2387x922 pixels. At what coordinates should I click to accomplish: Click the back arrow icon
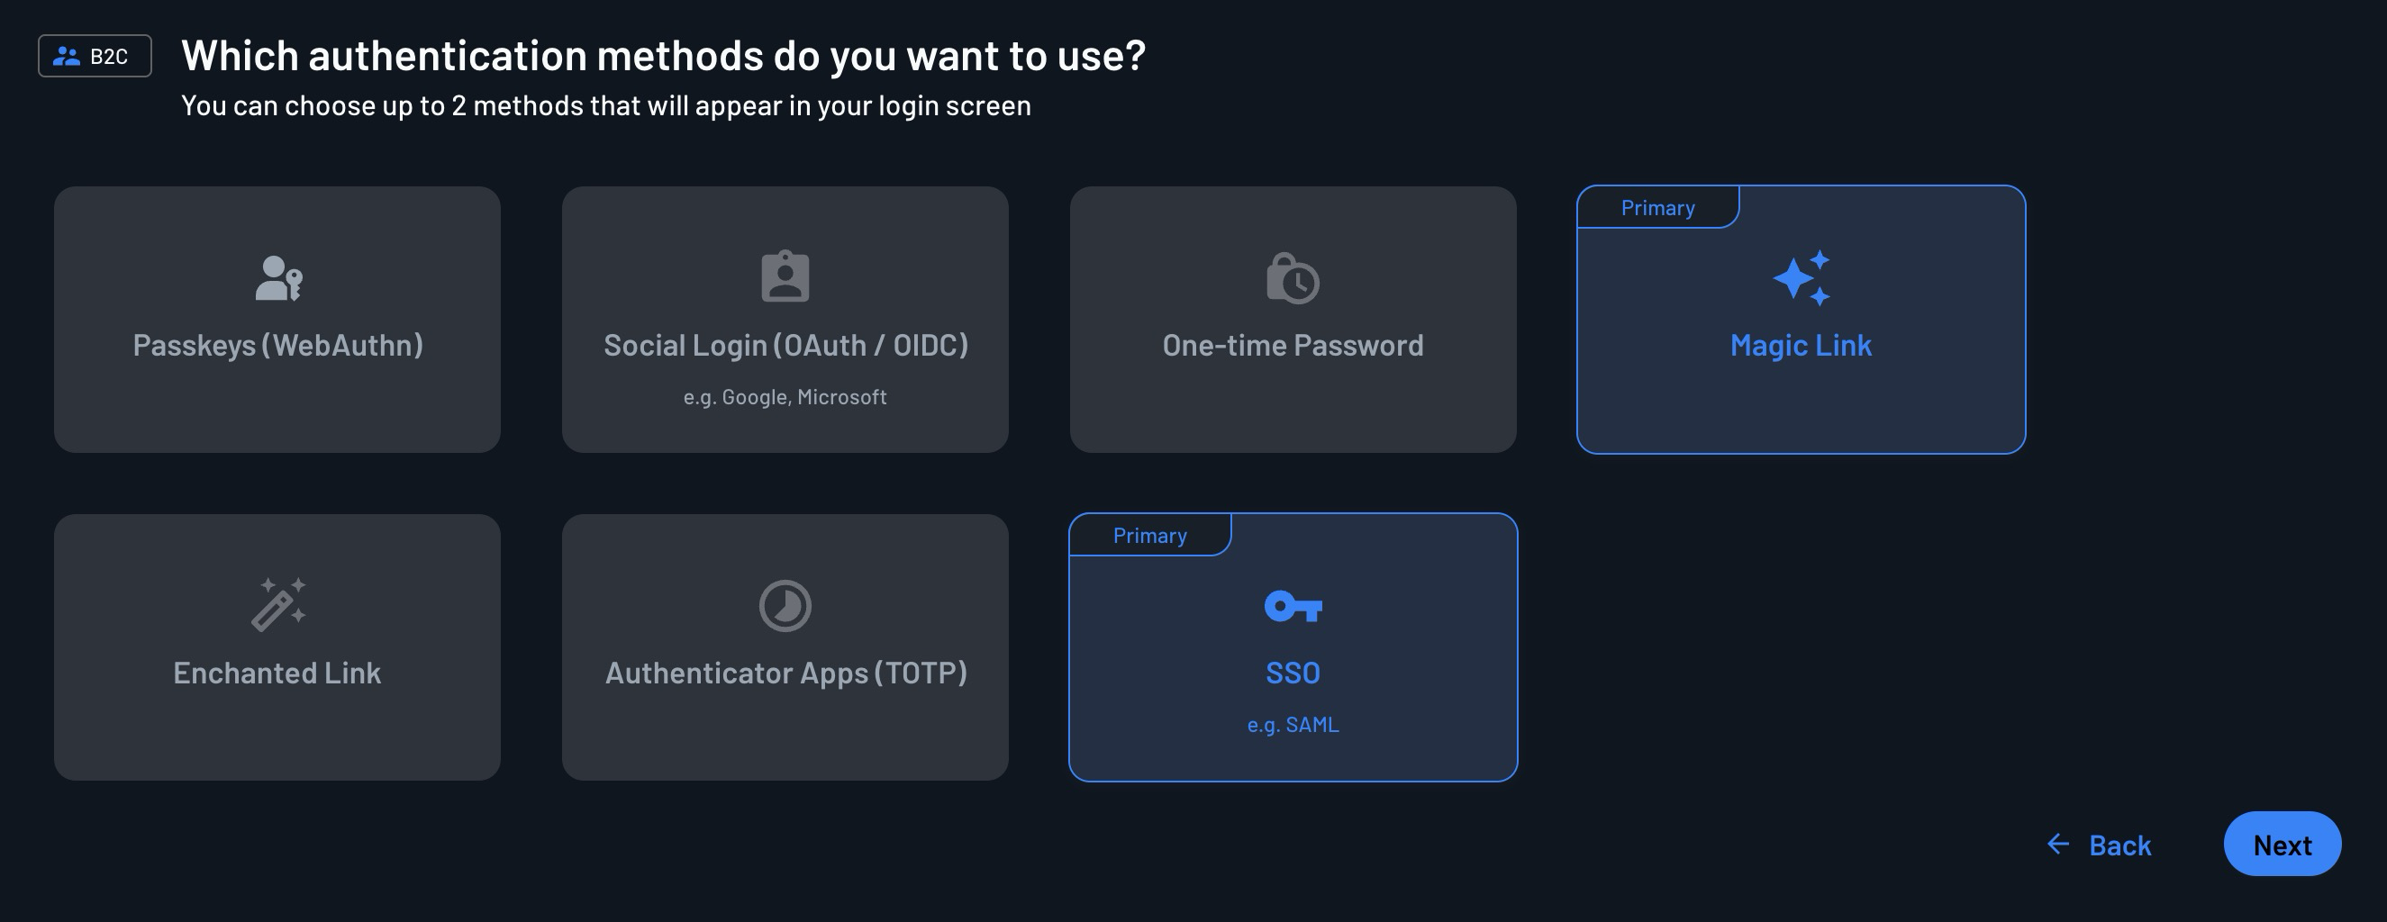point(2058,845)
